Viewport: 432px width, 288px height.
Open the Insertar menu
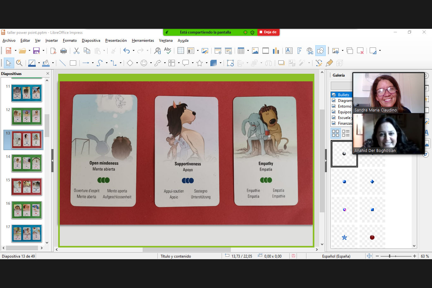click(x=52, y=41)
